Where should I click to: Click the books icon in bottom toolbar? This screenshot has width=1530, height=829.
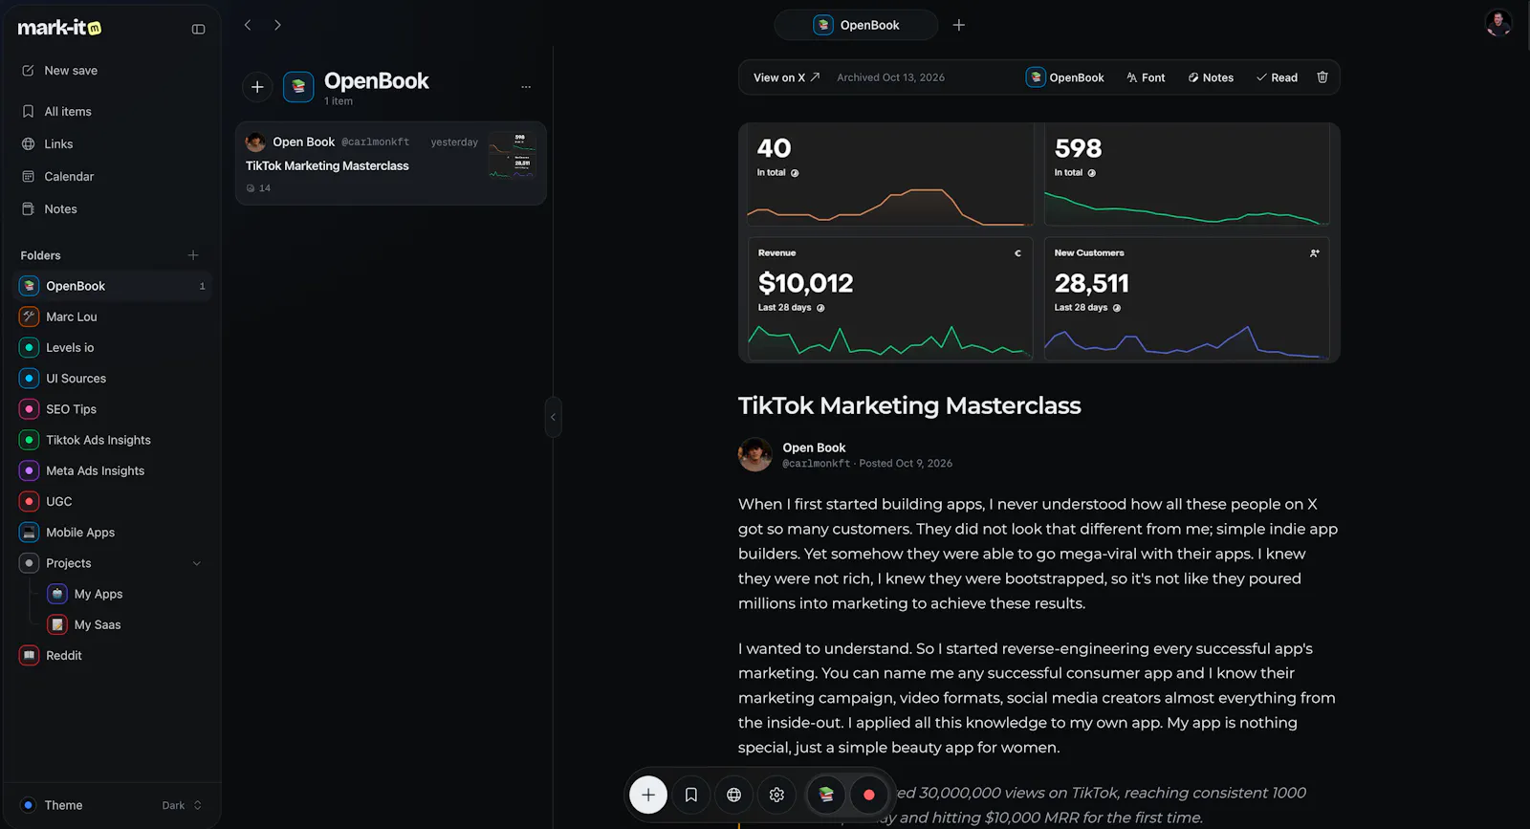point(826,795)
